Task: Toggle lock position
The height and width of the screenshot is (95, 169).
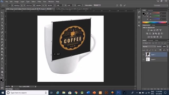Action: click(x=153, y=50)
